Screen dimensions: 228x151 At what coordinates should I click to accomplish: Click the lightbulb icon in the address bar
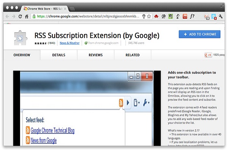pyautogui.click(x=144, y=16)
